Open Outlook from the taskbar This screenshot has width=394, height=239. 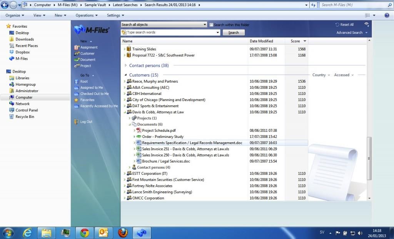(103, 232)
